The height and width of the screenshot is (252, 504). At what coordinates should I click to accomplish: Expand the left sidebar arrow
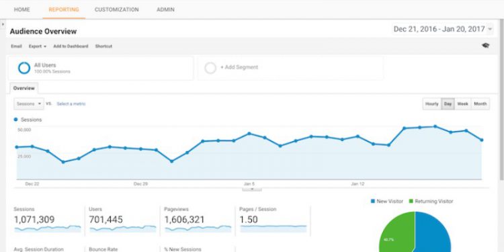[x=3, y=24]
